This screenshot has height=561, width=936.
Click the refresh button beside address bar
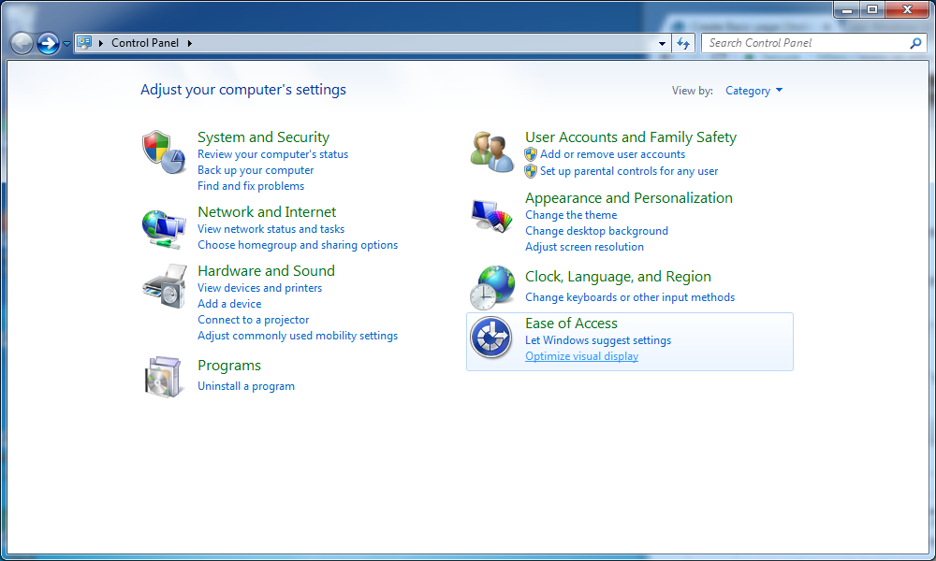683,43
